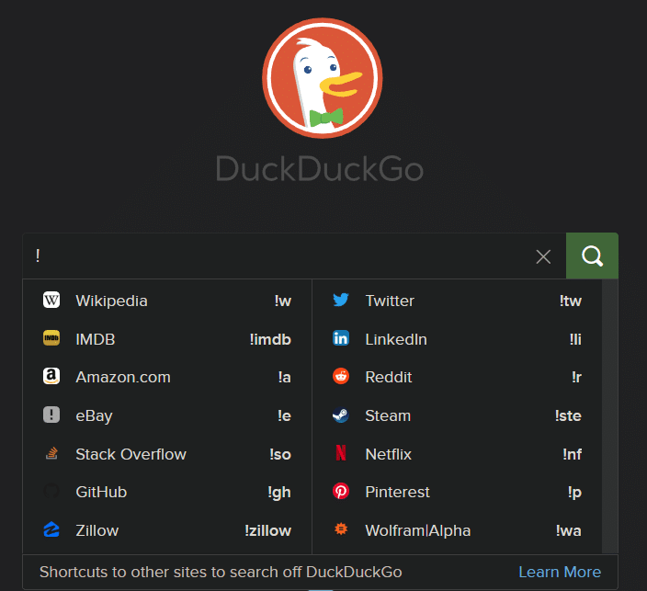This screenshot has height=591, width=647.
Task: Click the Zillow blue icon
Action: coord(51,529)
